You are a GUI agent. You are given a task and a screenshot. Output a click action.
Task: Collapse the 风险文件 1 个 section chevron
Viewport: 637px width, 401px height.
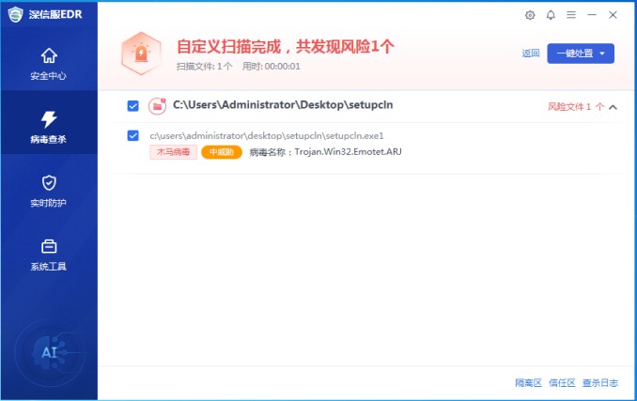[613, 107]
